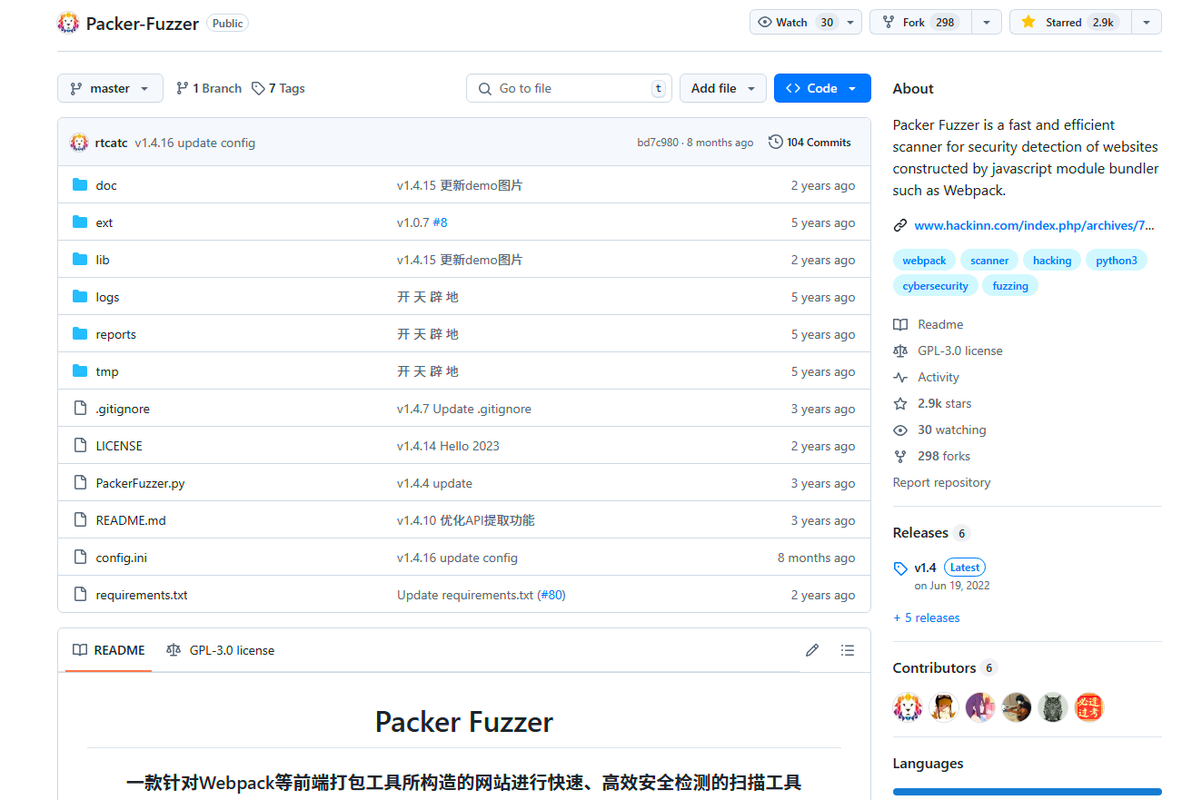Image resolution: width=1182 pixels, height=800 pixels.
Task: Click the PackerFuzzer.py file icon
Action: pos(80,483)
